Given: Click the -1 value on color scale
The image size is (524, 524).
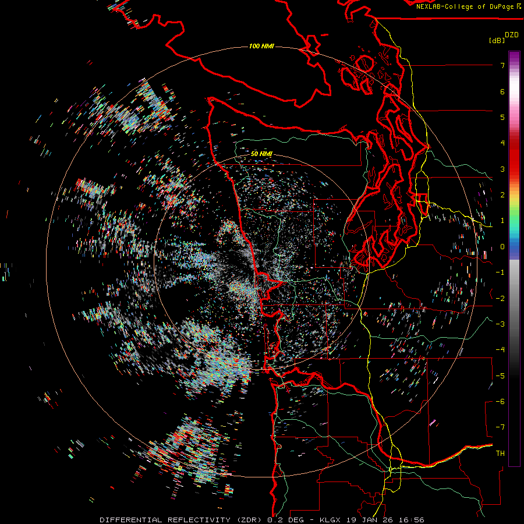Looking at the screenshot, I should [x=500, y=272].
